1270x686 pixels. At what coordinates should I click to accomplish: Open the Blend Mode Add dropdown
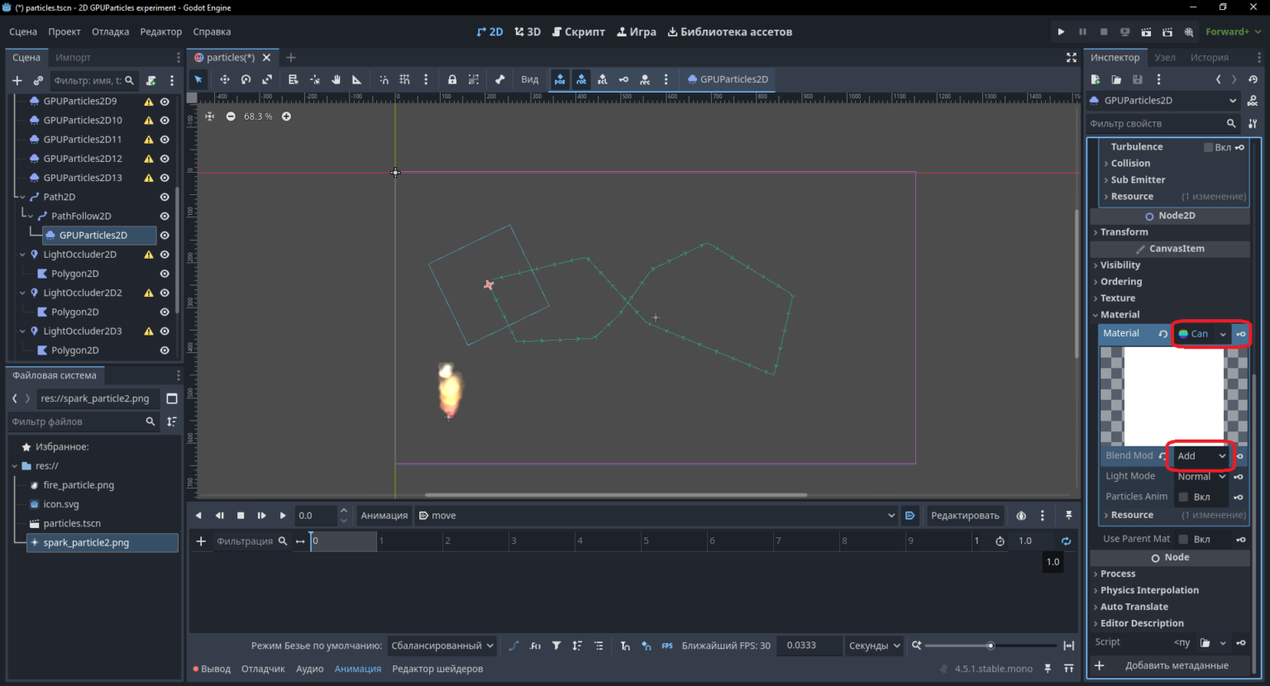pos(1201,456)
